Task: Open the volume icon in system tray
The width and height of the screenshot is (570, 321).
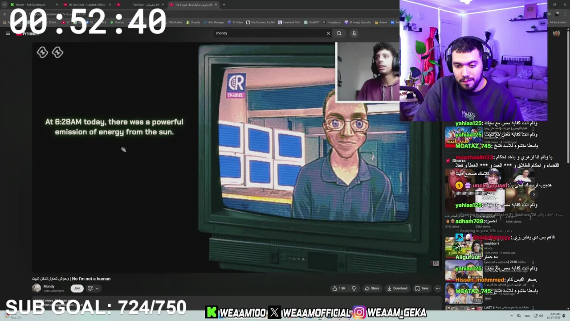Action: pos(541,316)
